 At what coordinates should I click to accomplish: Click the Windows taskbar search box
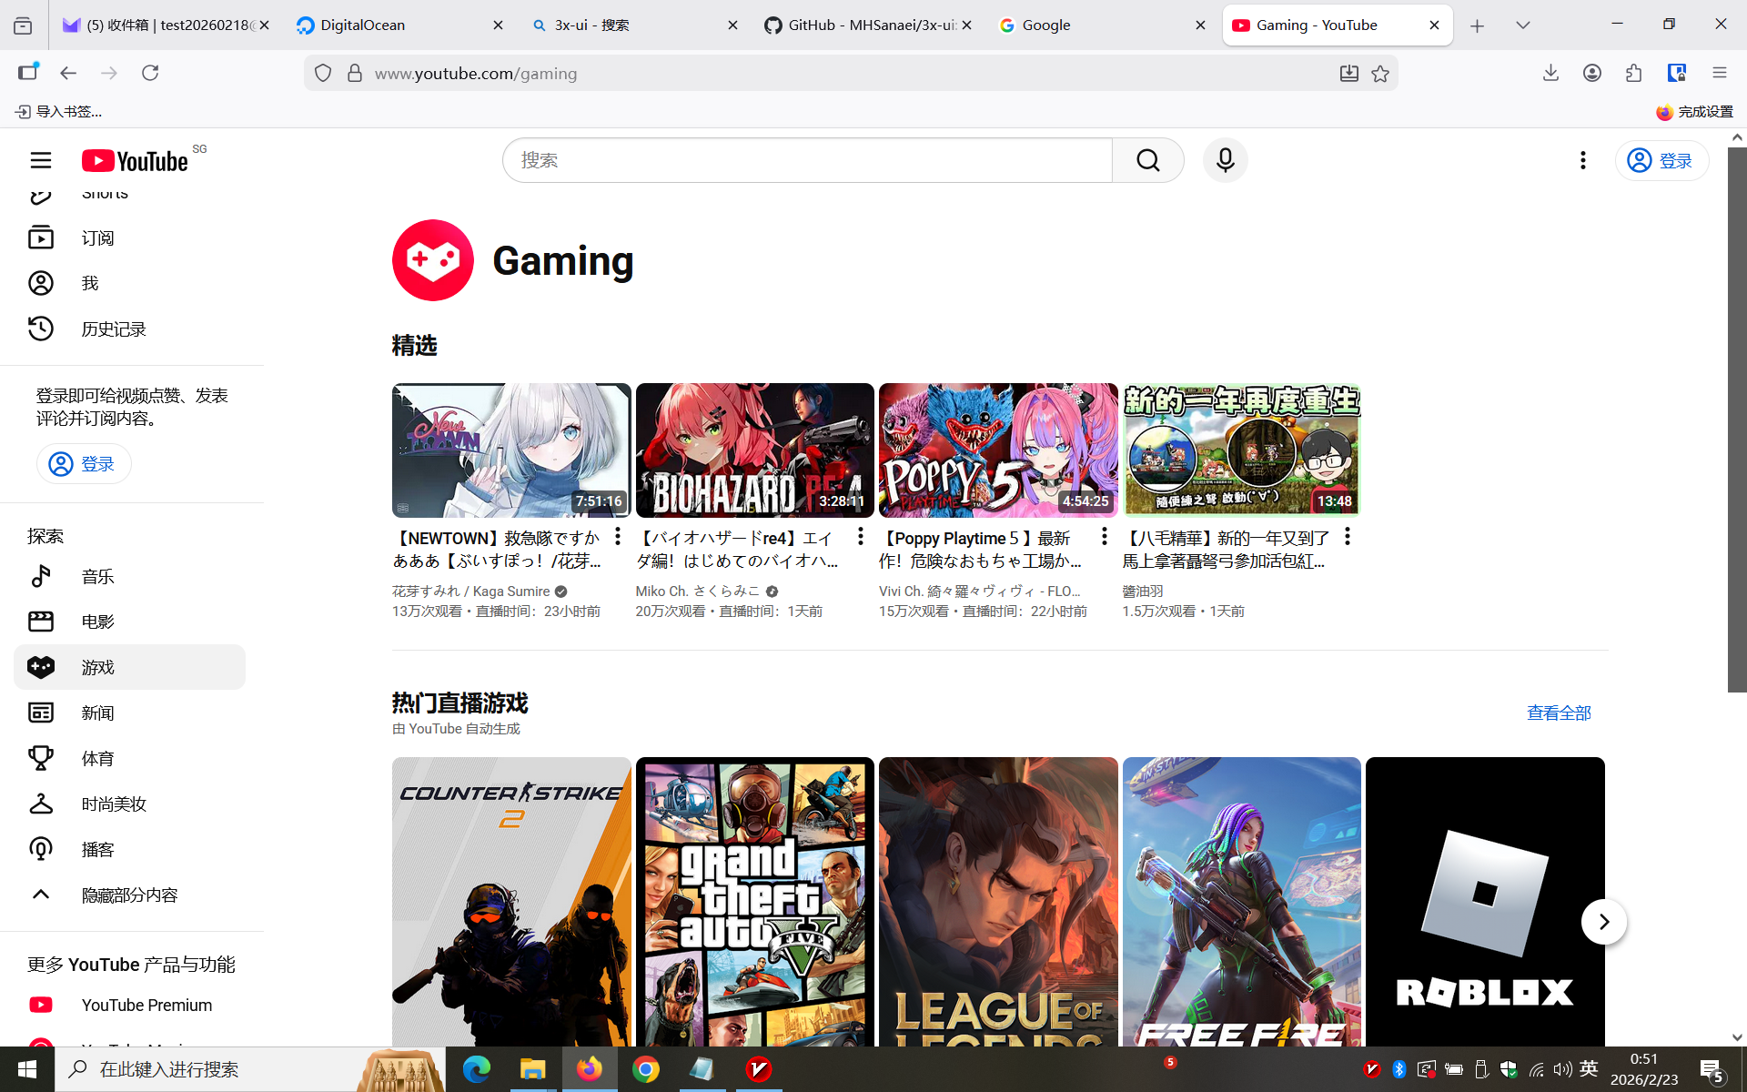click(250, 1069)
